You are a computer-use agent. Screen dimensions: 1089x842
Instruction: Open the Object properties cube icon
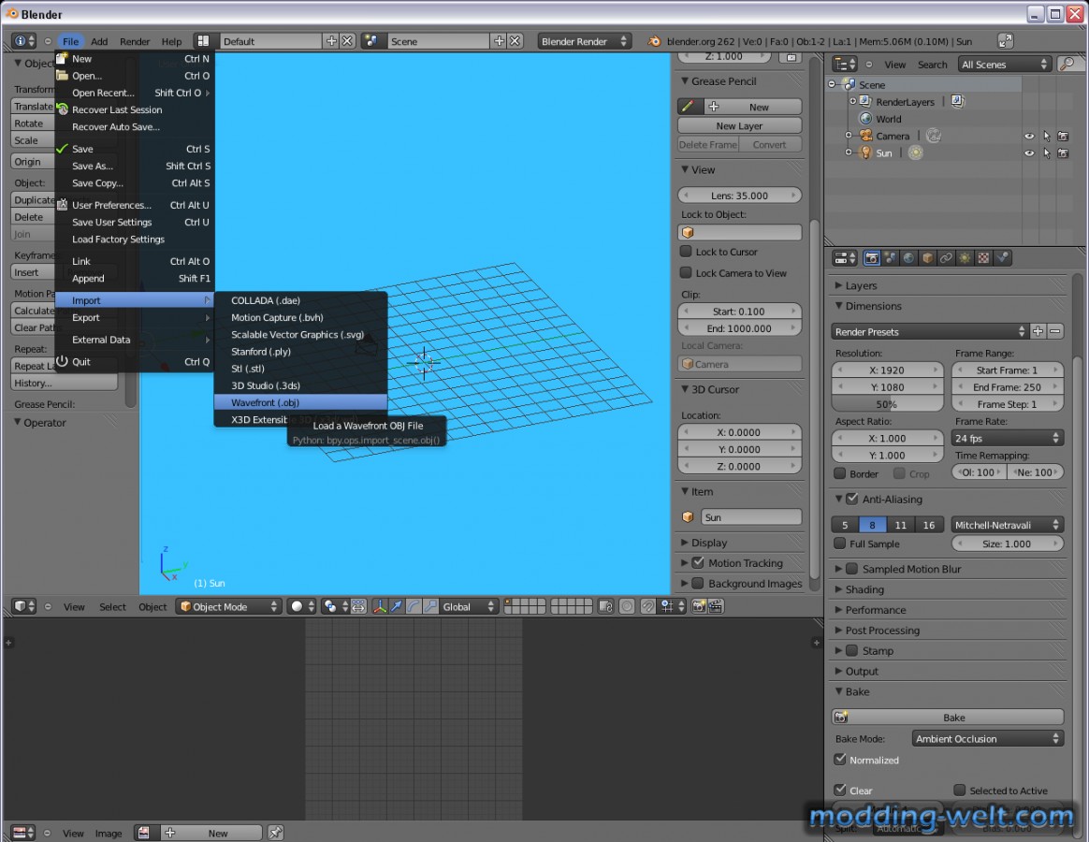[928, 258]
